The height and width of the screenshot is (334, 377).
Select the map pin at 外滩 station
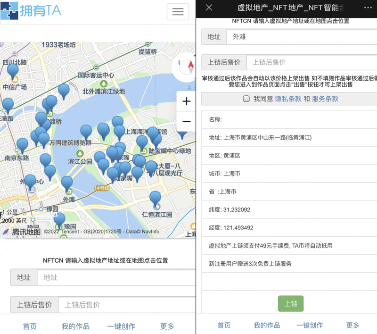[67, 184]
